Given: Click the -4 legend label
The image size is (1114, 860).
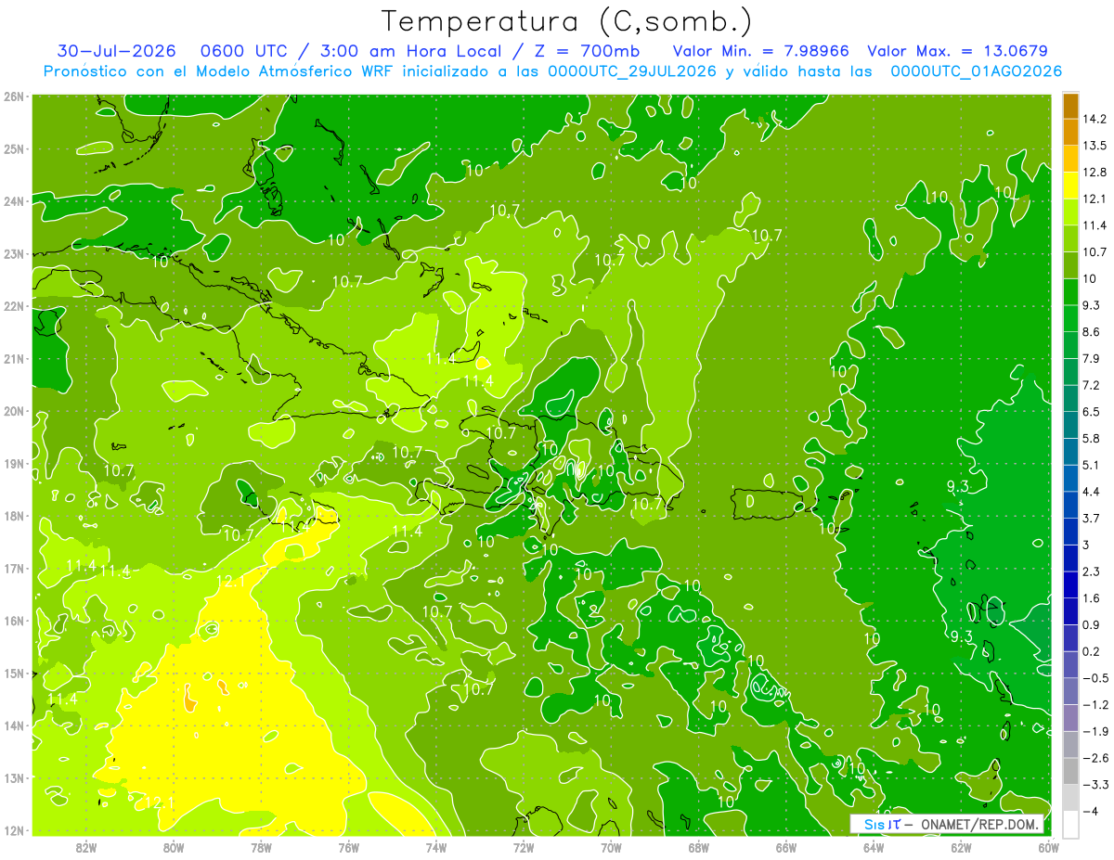Looking at the screenshot, I should click(1090, 812).
